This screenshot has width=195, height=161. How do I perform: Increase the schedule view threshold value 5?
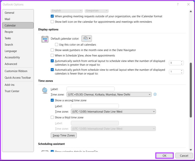point(182,62)
